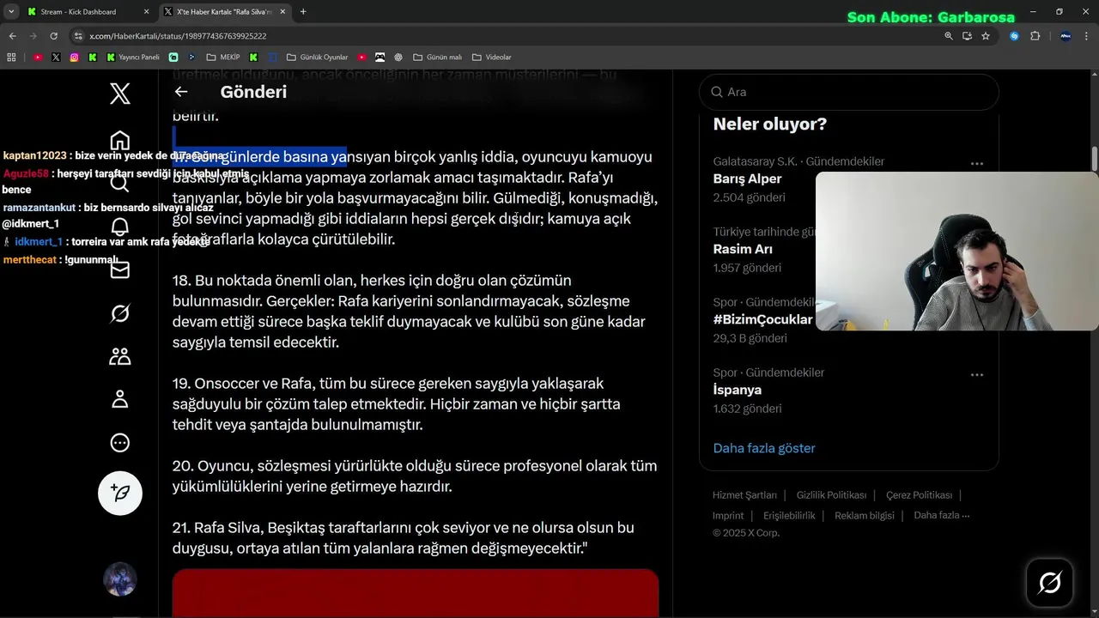This screenshot has width=1099, height=618.
Task: Expand Daha fazla footer menu
Action: [x=942, y=516]
